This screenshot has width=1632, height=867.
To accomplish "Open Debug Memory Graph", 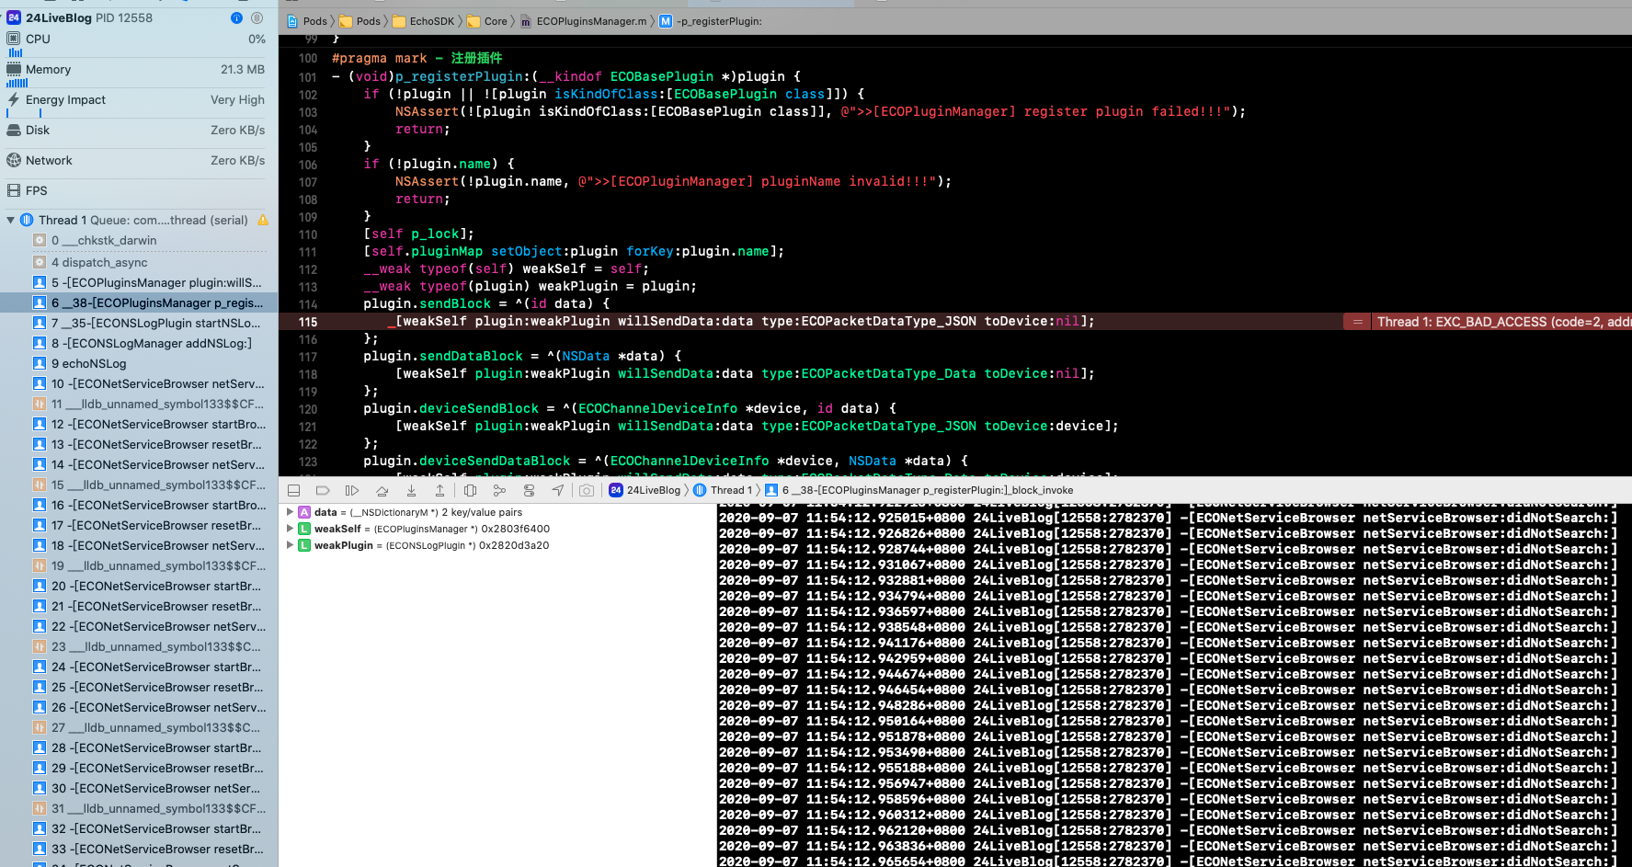I will coord(499,491).
